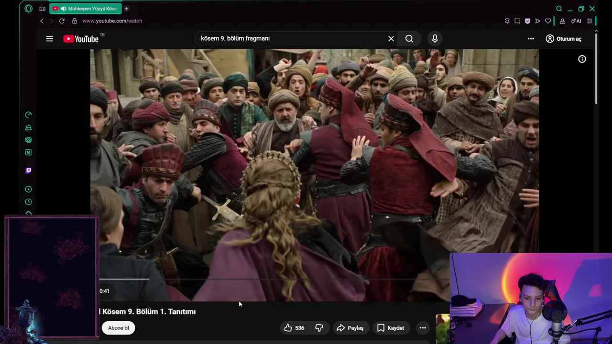The height and width of the screenshot is (344, 612).
Task: Add page to bookmarks with heart icon
Action: [x=548, y=21]
